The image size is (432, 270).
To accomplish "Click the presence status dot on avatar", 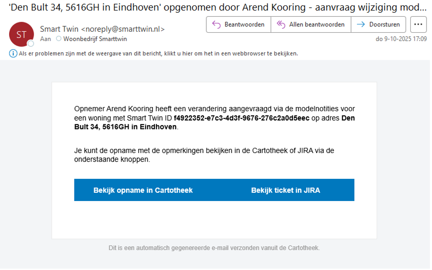I will click(31, 44).
